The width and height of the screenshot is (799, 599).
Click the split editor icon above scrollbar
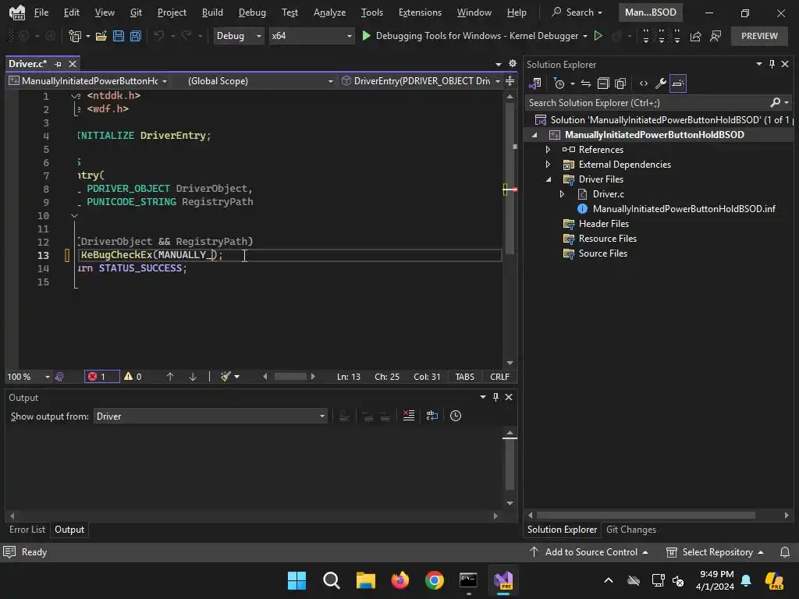tap(510, 81)
